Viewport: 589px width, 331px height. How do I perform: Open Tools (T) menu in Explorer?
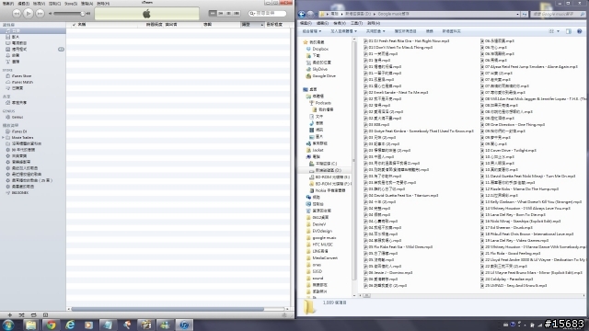(x=356, y=23)
